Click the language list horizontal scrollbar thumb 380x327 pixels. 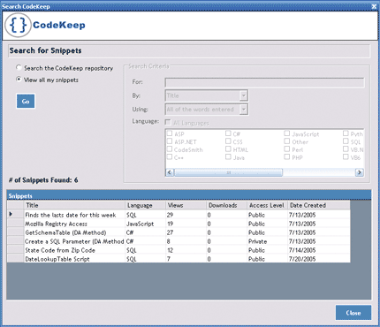pos(228,172)
